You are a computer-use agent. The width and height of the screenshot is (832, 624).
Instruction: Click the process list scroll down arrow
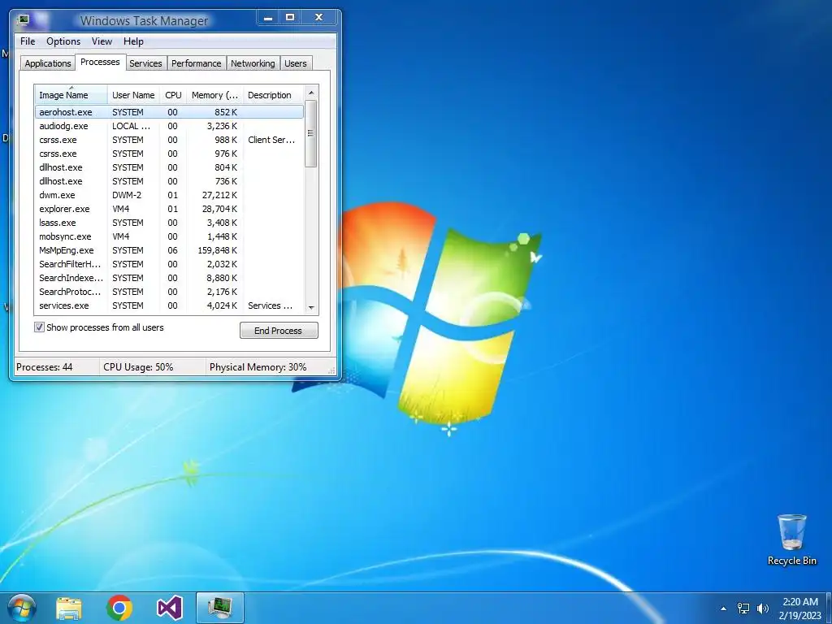(x=311, y=307)
